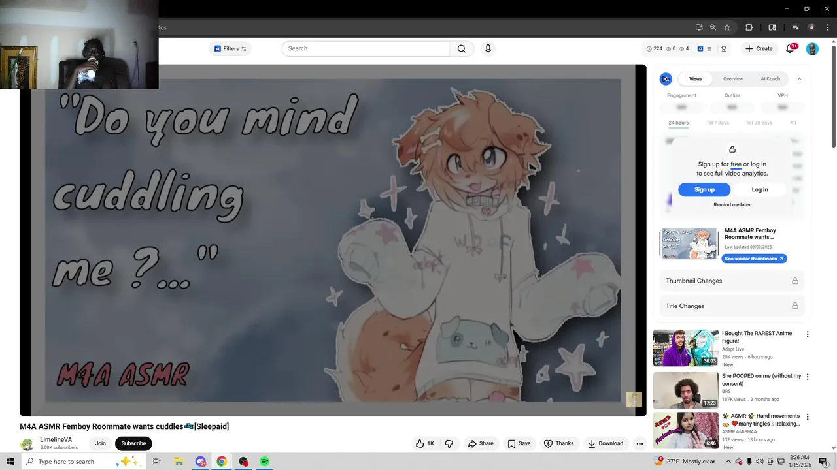Click Remind me later link

732,205
